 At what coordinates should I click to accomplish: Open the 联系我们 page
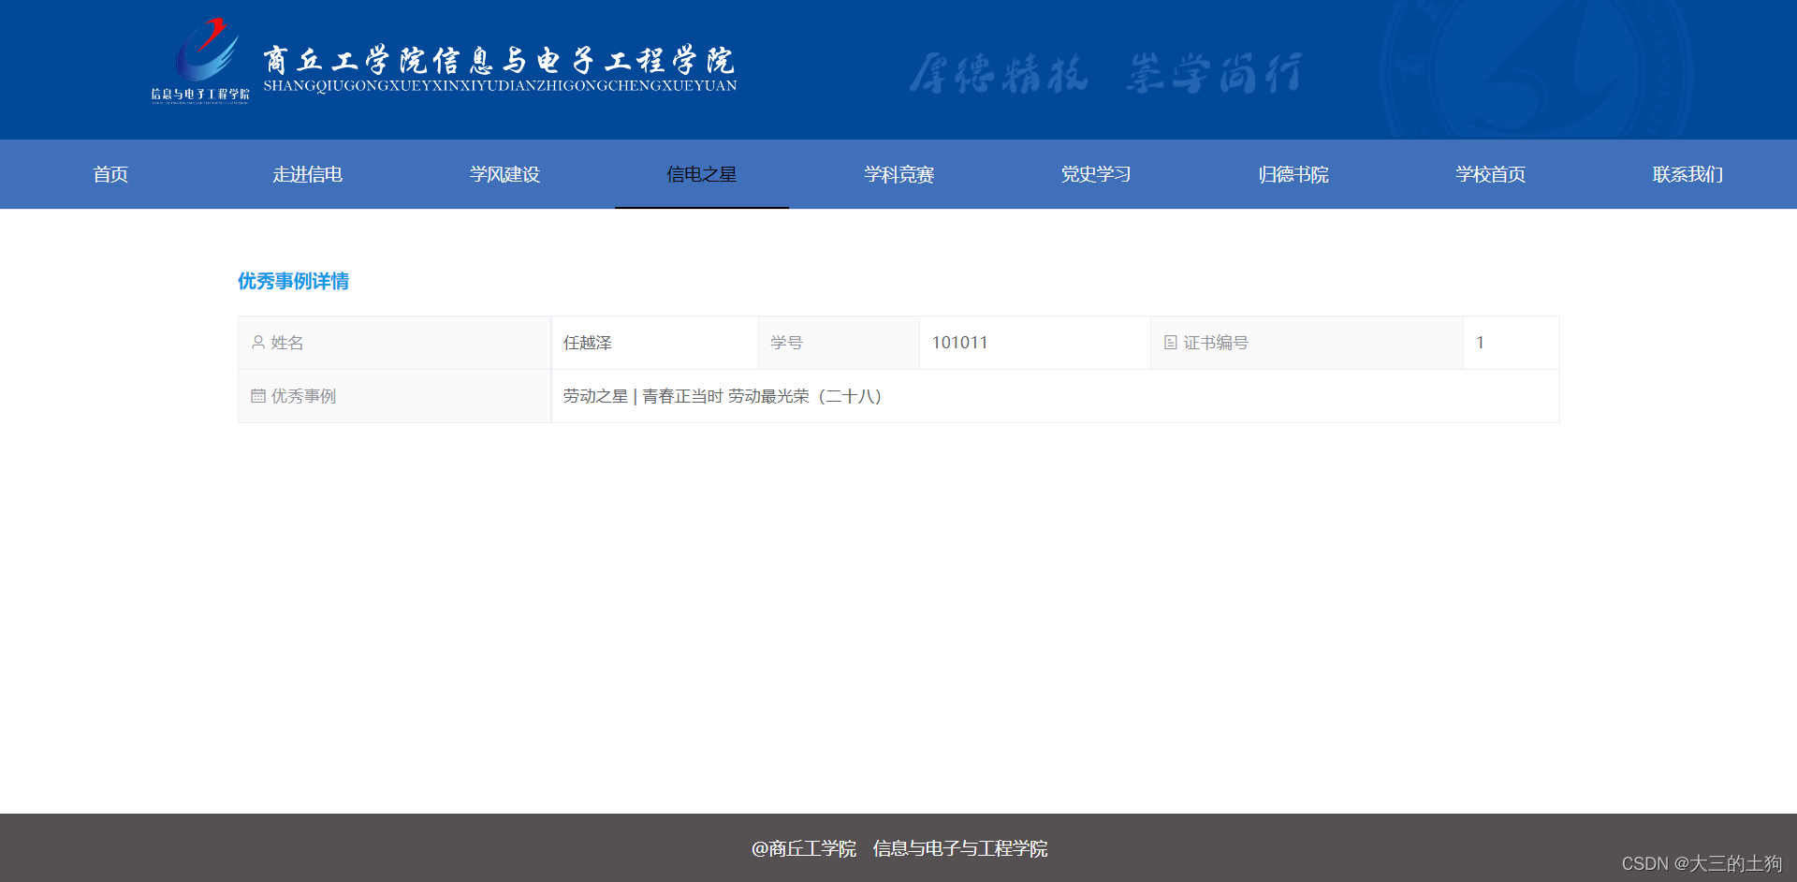point(1687,174)
